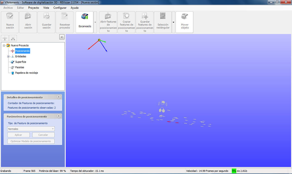Click the Posicionando target icon
The width and height of the screenshot is (292, 174).
coord(13,51)
